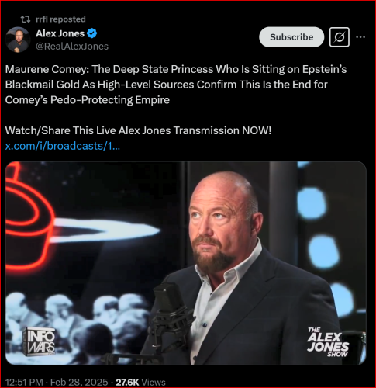This screenshot has width=376, height=388.
Task: Open the x.com/i/broadcasts link
Action: tap(63, 146)
